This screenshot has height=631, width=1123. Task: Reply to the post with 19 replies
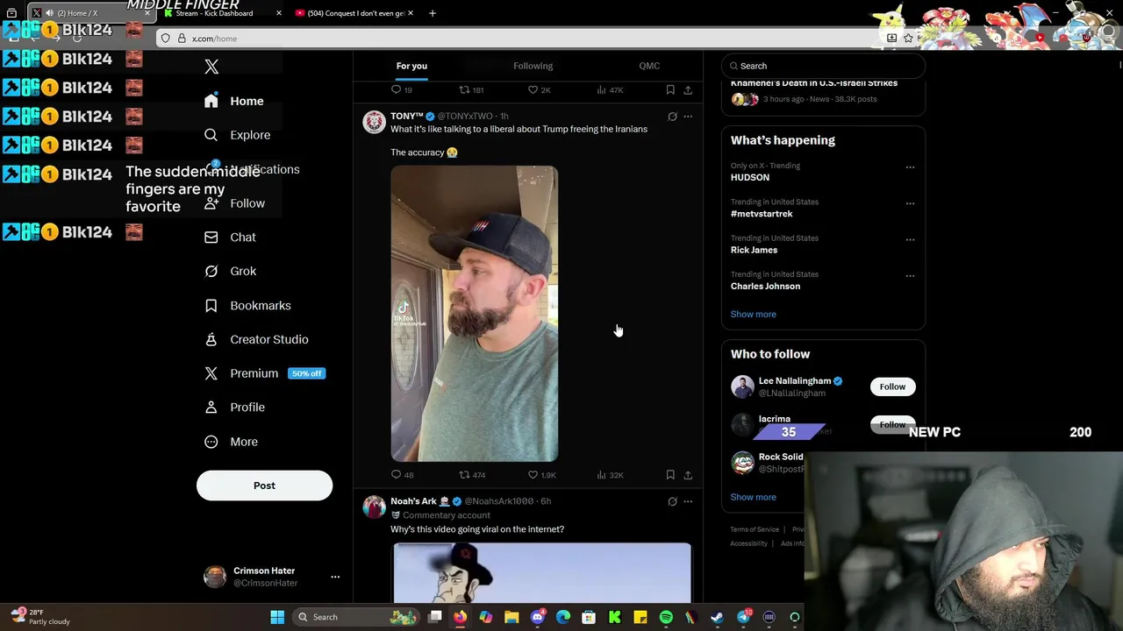pos(401,89)
